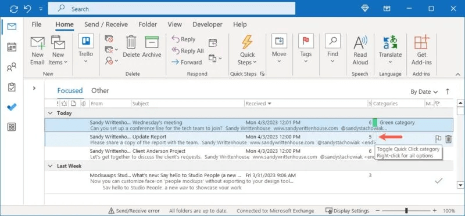Open the File menu

point(37,24)
